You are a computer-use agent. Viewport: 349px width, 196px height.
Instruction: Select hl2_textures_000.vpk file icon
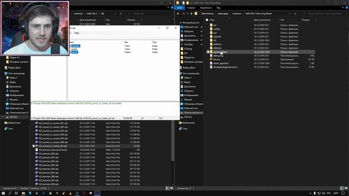37,154
